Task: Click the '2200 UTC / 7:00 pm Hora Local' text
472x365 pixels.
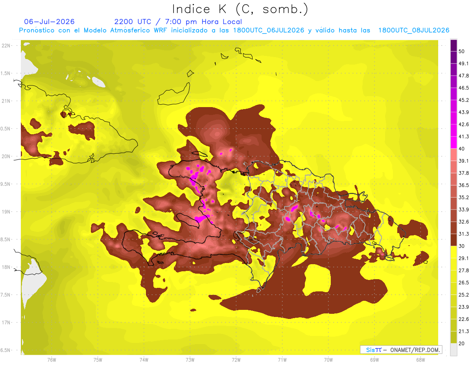Action: pyautogui.click(x=178, y=22)
